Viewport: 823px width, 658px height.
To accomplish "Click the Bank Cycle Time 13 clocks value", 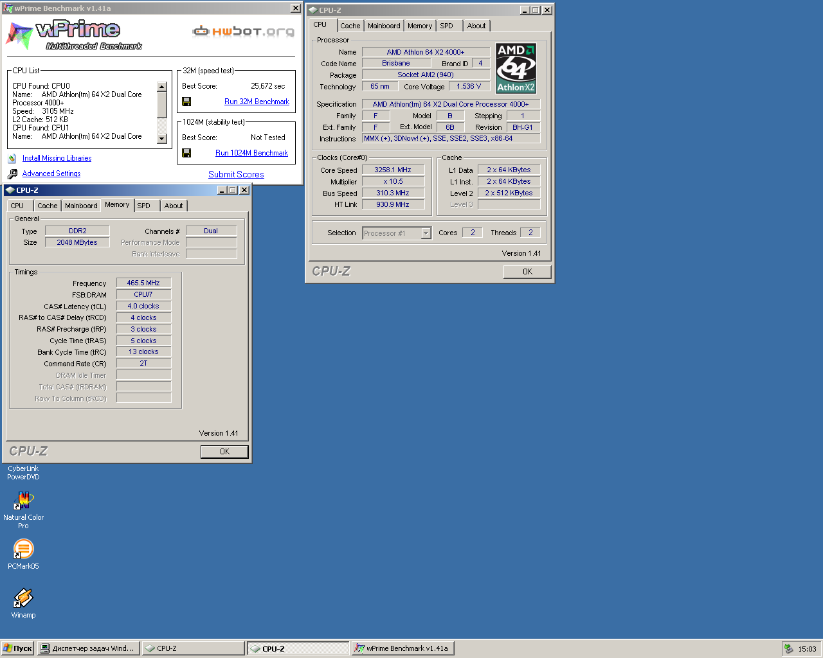I will click(x=143, y=352).
